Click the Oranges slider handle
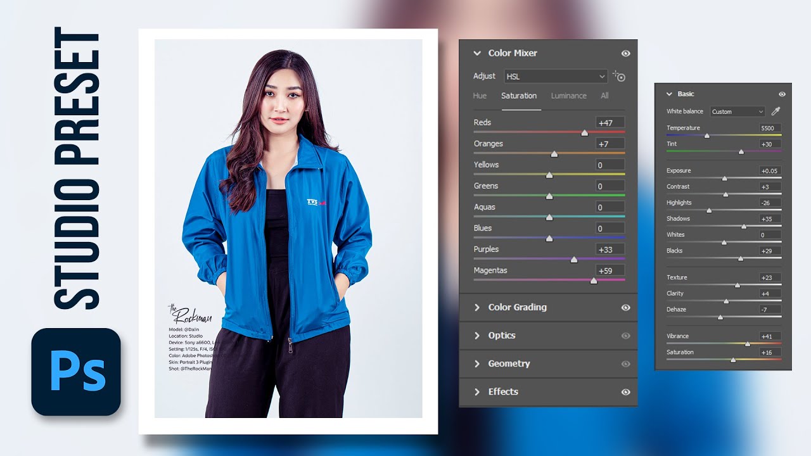This screenshot has width=811, height=456. tap(554, 154)
